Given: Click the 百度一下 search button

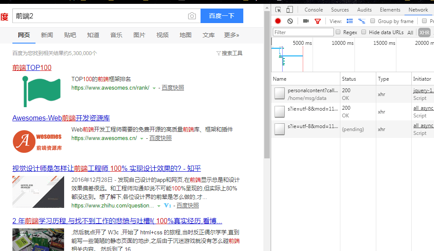Looking at the screenshot, I should (222, 16).
